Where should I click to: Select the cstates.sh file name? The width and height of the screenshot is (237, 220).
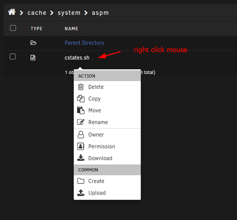coord(77,58)
